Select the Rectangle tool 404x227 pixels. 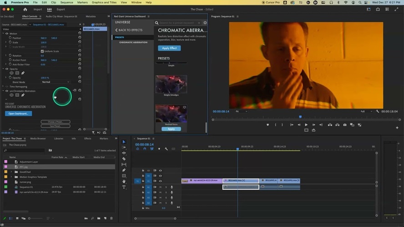point(124,176)
